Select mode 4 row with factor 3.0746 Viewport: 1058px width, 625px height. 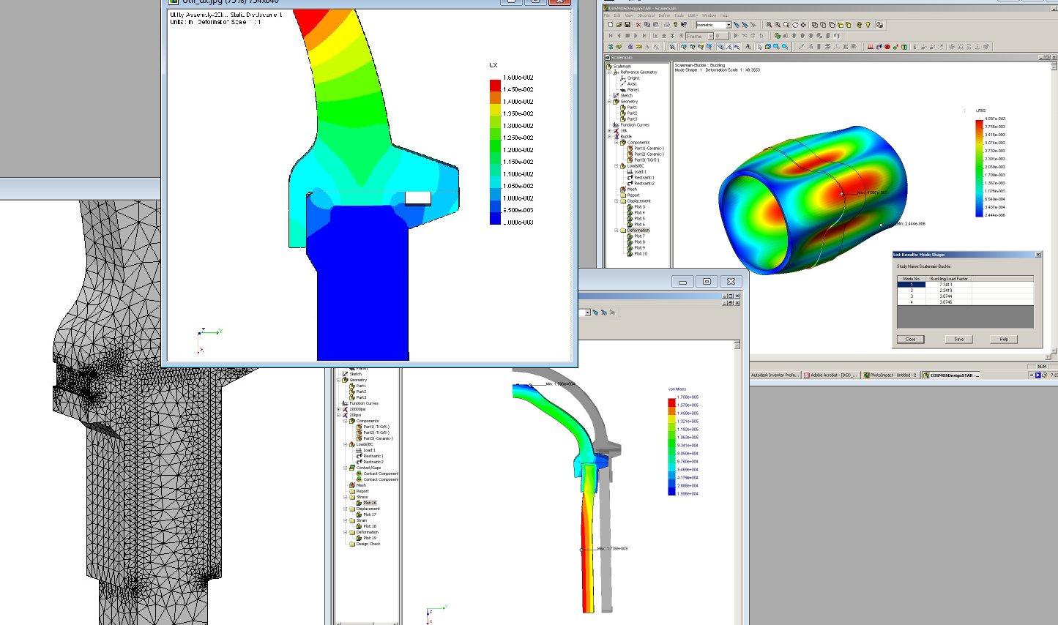point(965,302)
